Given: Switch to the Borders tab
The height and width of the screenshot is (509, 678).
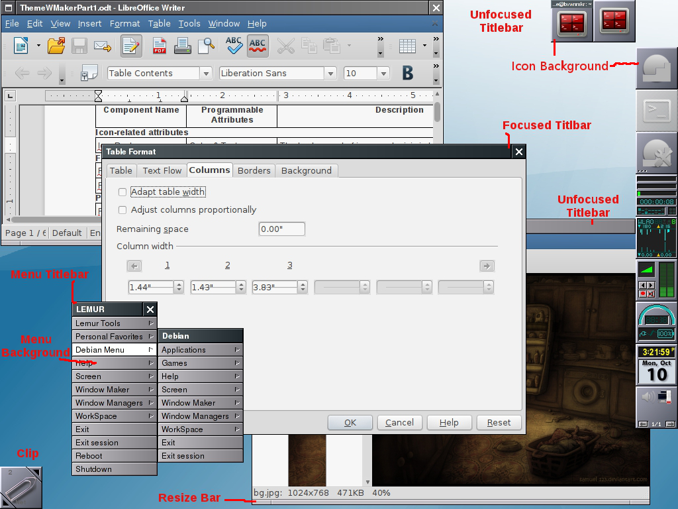Looking at the screenshot, I should pyautogui.click(x=254, y=170).
